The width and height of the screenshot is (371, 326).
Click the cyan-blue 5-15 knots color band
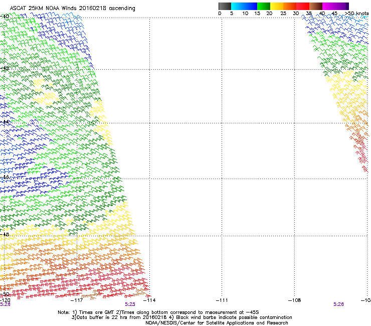pyautogui.click(x=244, y=6)
